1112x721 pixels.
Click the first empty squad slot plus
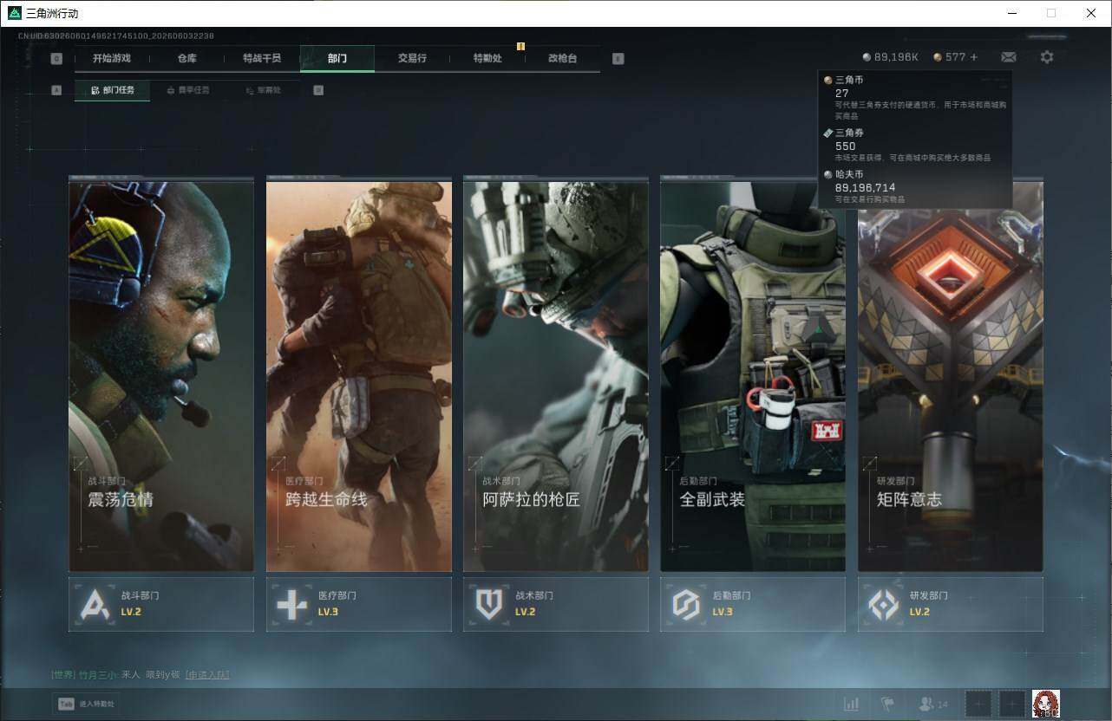978,704
